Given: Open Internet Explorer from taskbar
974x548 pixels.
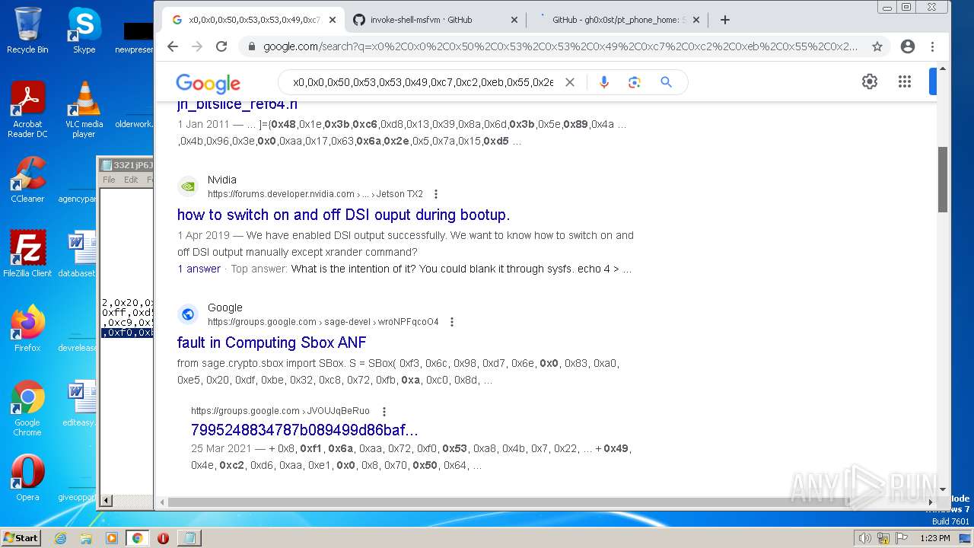Looking at the screenshot, I should (x=61, y=538).
